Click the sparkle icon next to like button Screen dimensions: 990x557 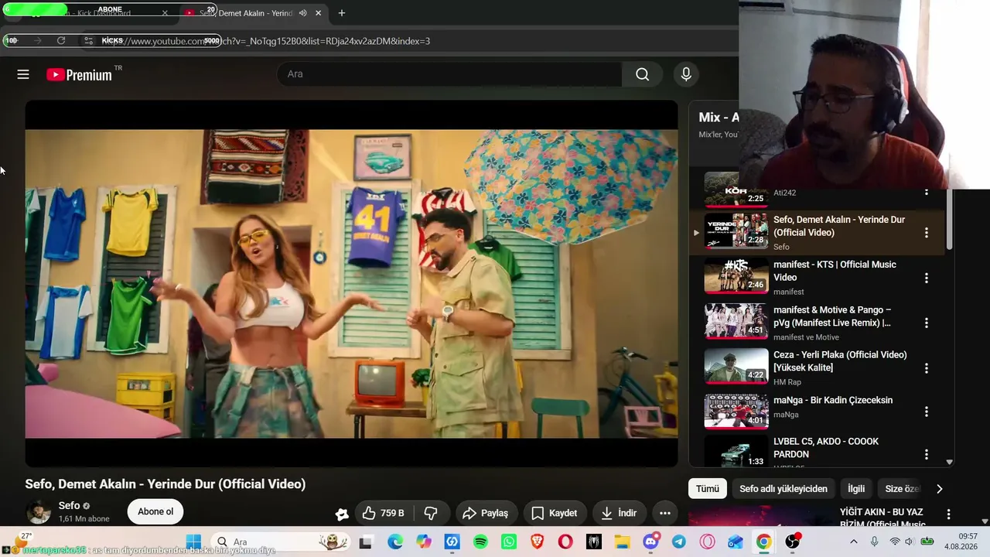coord(342,513)
